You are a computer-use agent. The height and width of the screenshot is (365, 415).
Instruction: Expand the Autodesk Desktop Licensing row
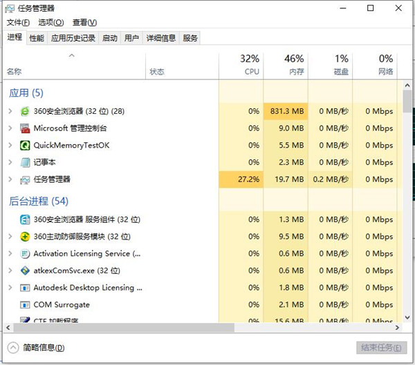click(10, 288)
